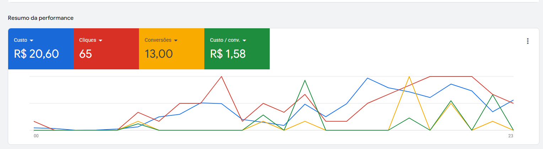
Task: Expand the Custo metric dropdown arrow
Action: 32,40
